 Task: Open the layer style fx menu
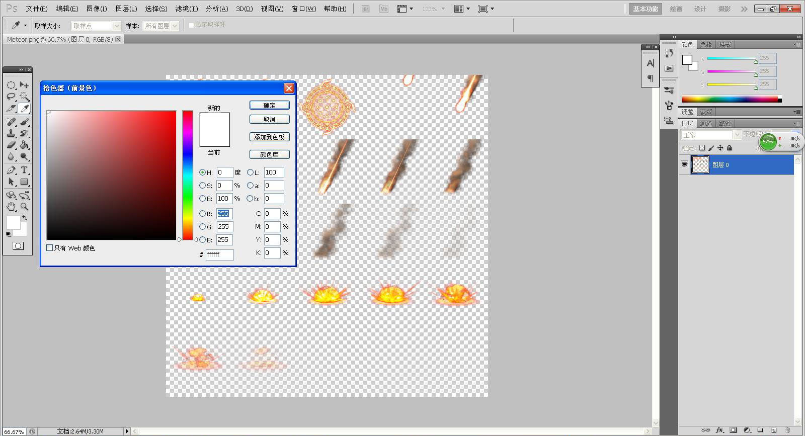[719, 430]
